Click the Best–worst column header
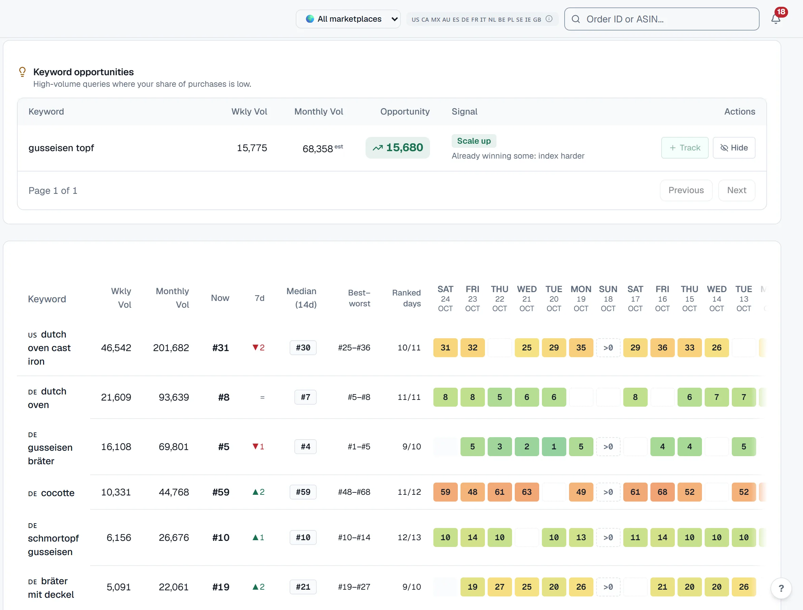Image resolution: width=803 pixels, height=610 pixels. pyautogui.click(x=359, y=298)
